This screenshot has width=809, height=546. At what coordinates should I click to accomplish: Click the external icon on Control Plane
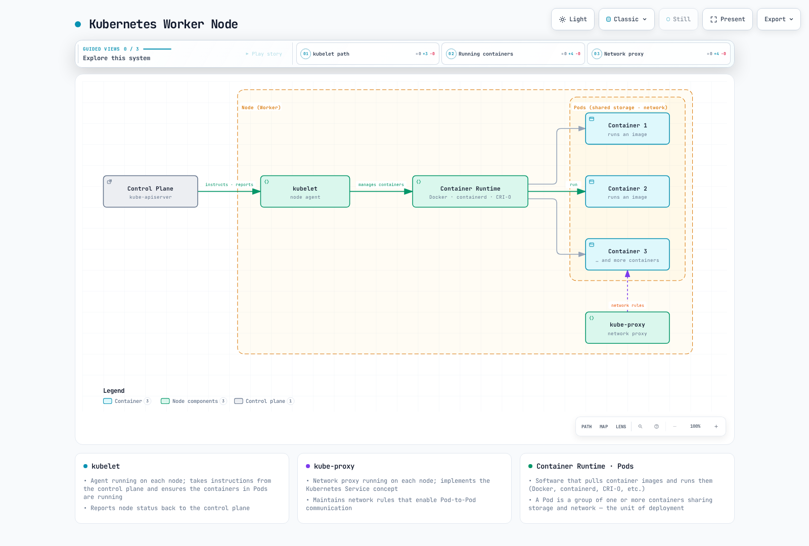(109, 181)
